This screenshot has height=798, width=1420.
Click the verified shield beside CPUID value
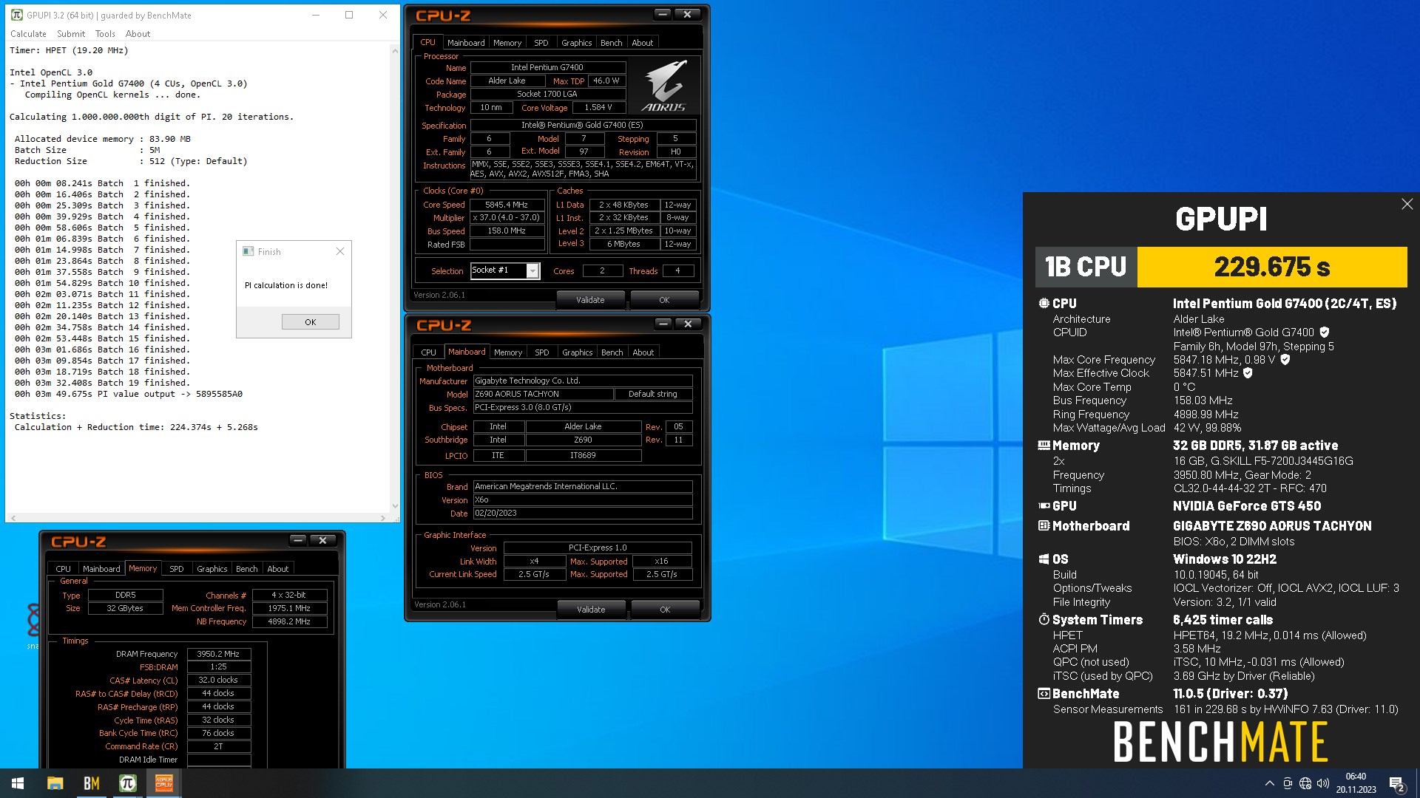[x=1325, y=332]
